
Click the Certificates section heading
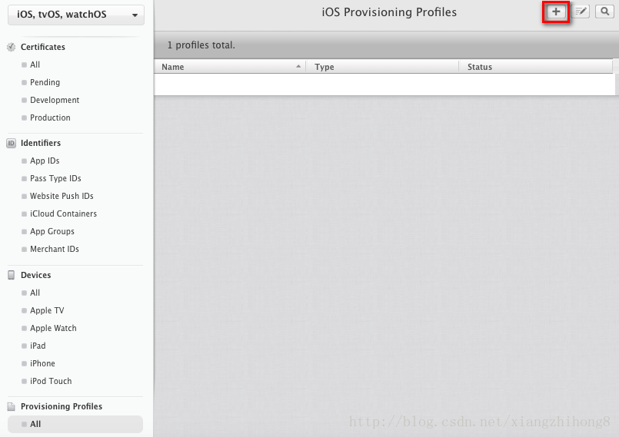click(42, 47)
